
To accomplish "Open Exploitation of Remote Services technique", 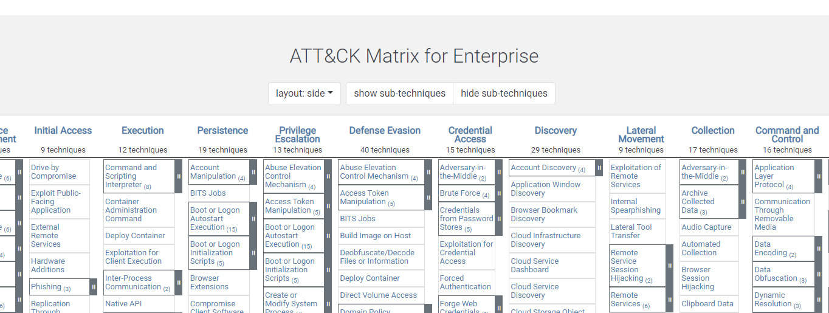I will 636,176.
